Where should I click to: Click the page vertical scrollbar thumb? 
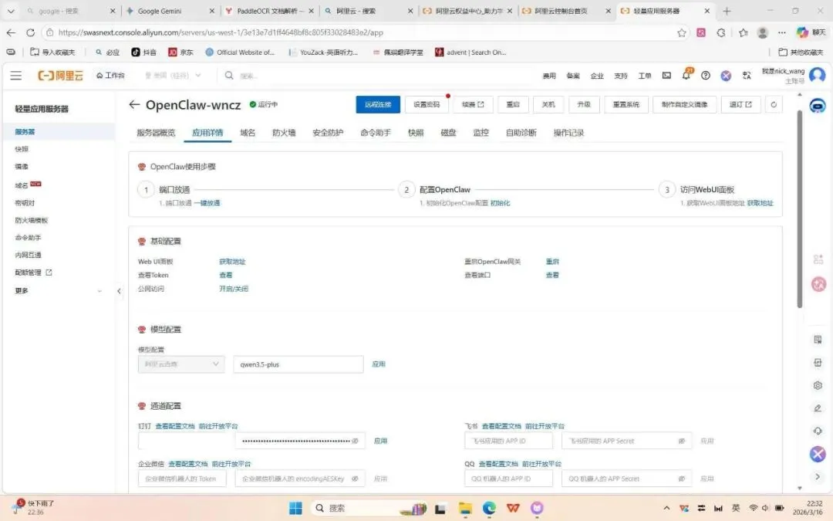pos(800,208)
